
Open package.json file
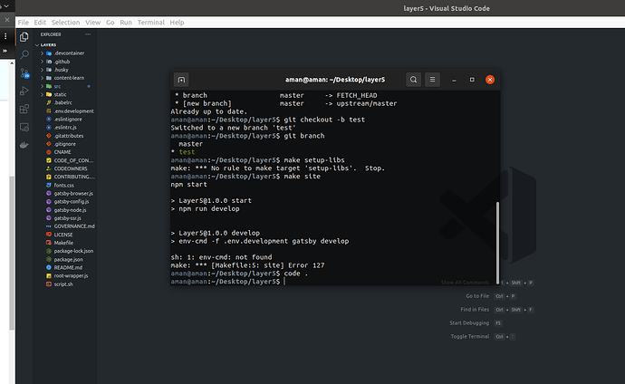[x=68, y=259]
